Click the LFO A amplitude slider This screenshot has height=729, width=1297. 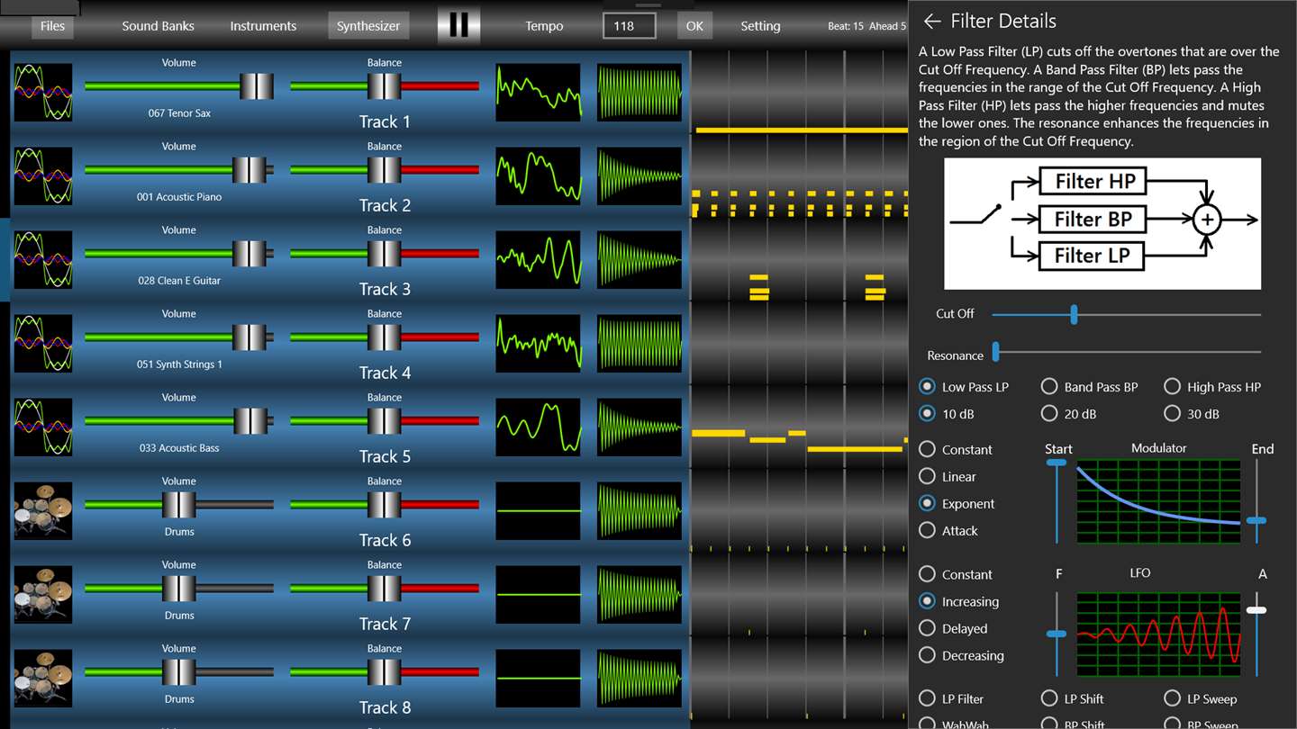click(1256, 634)
